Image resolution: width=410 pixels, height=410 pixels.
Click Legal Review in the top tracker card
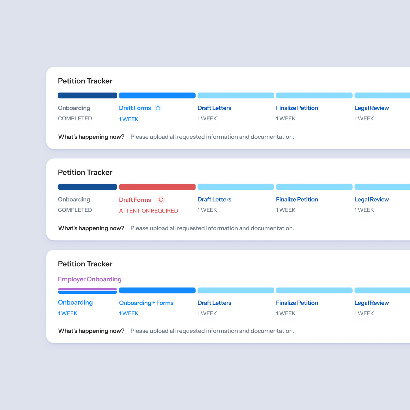point(371,108)
